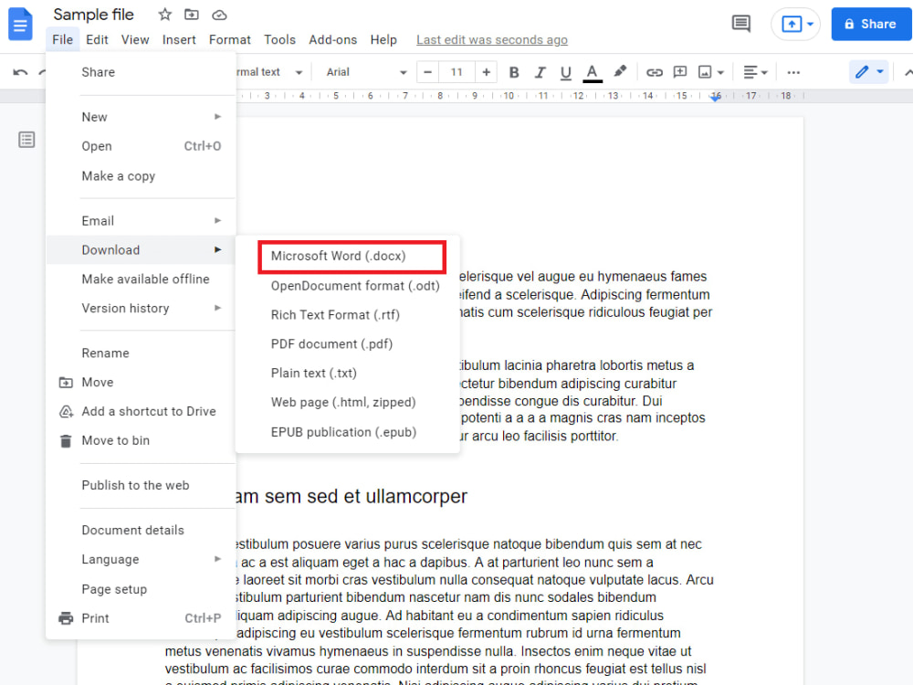Open the Tools menu
This screenshot has width=913, height=685.
coord(279,39)
